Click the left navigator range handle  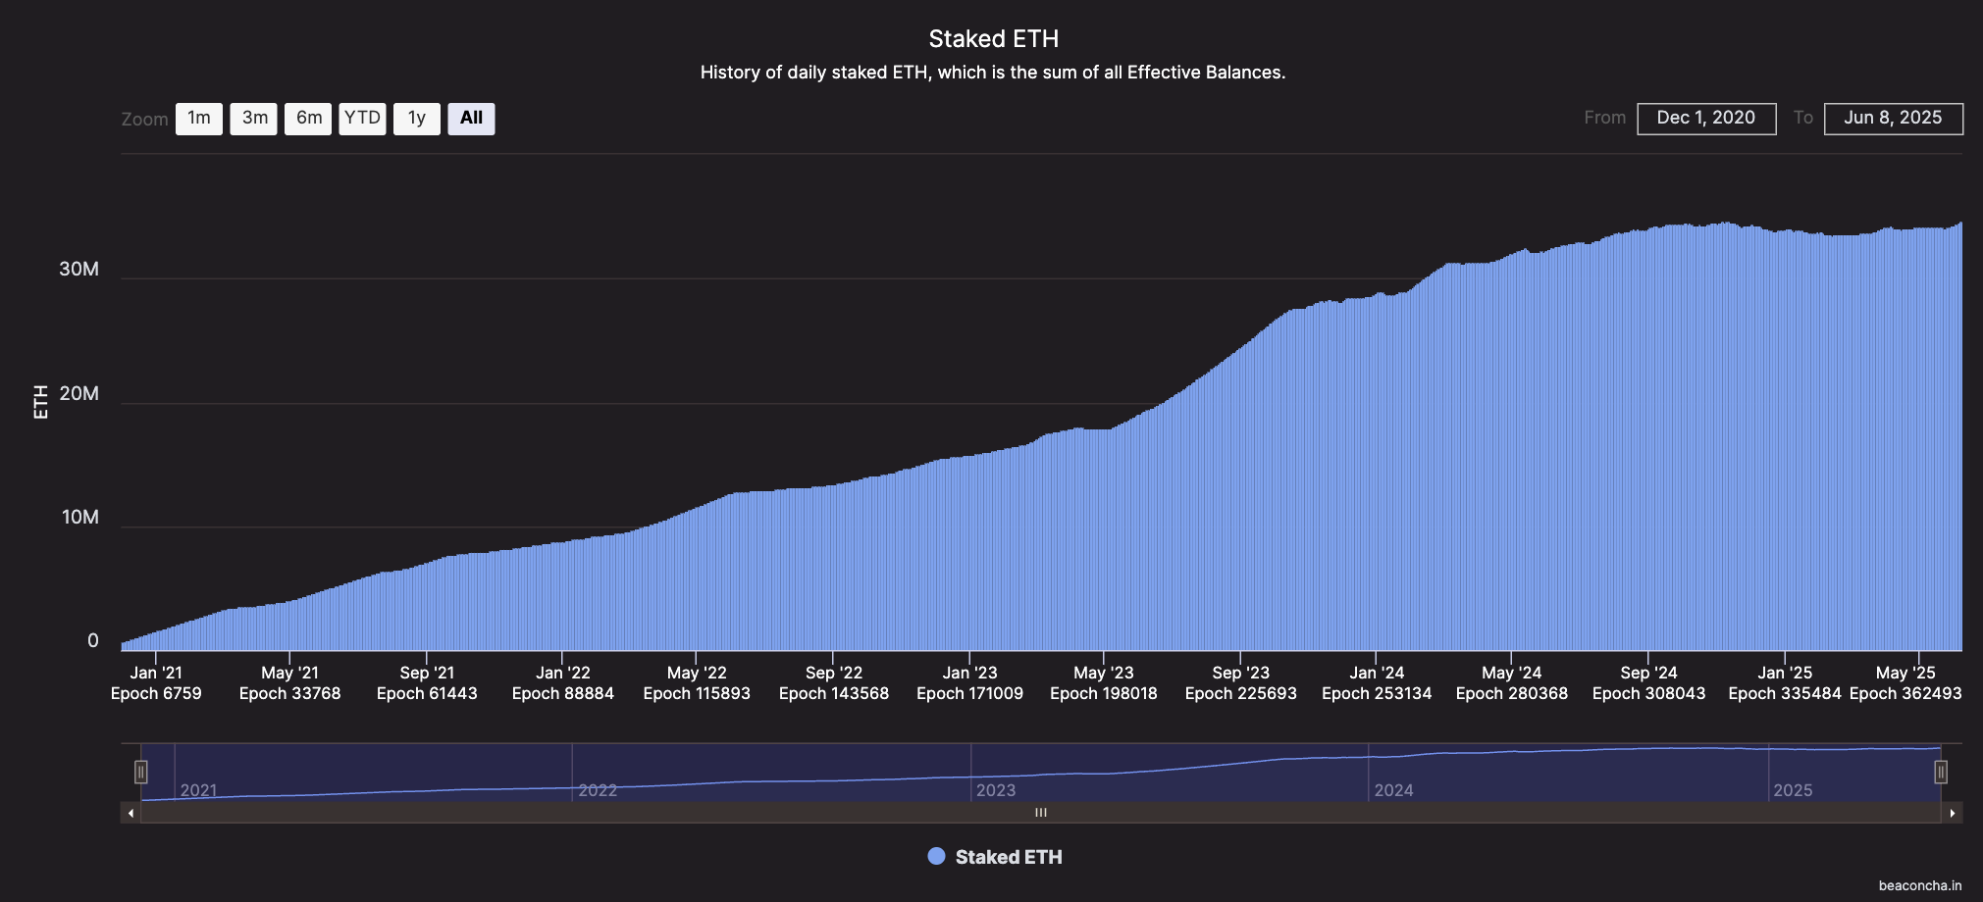tap(141, 773)
